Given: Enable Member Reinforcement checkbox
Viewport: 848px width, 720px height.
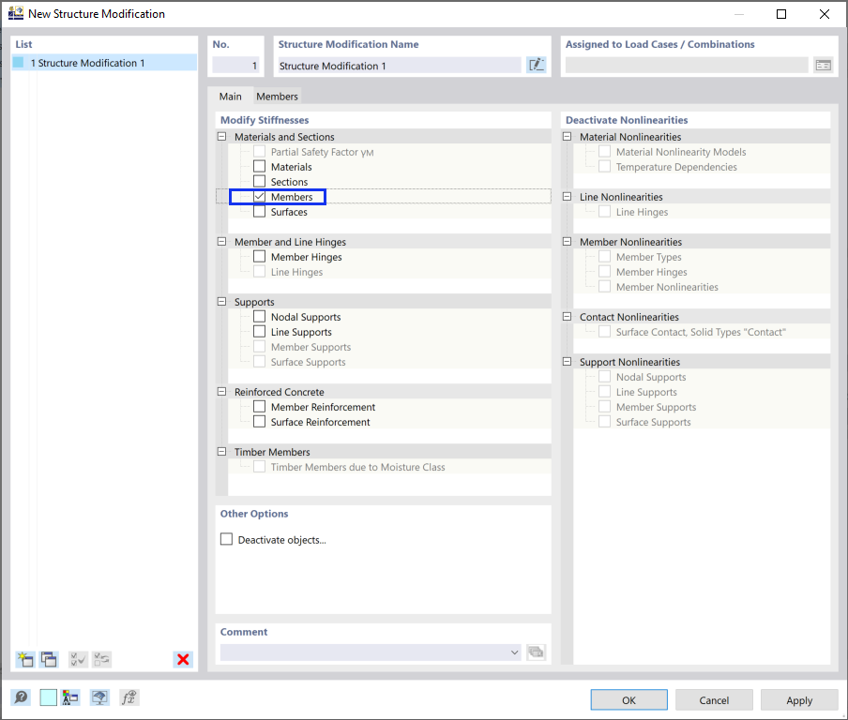Looking at the screenshot, I should pyautogui.click(x=260, y=407).
